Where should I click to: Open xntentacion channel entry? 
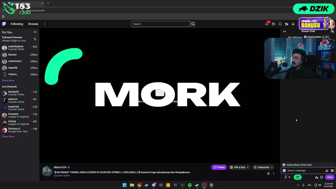20,61
